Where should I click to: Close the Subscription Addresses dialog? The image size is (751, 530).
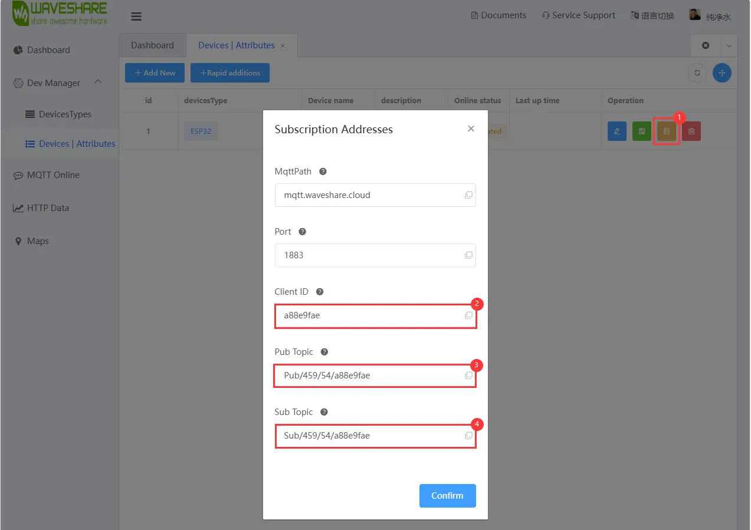(x=471, y=129)
